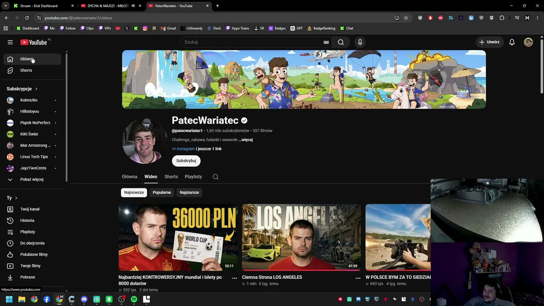Start voice search with the microphone
The image size is (544, 306).
360,42
